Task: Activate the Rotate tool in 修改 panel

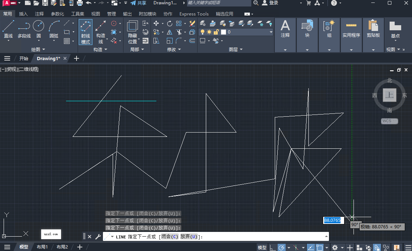Action: (170, 23)
